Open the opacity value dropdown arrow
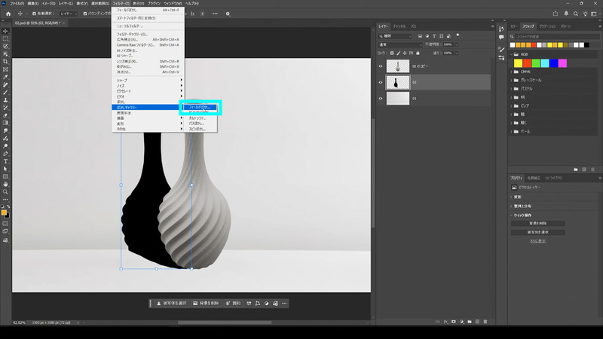This screenshot has width=603, height=339. (x=457, y=44)
